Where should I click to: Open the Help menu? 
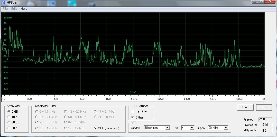point(24,8)
